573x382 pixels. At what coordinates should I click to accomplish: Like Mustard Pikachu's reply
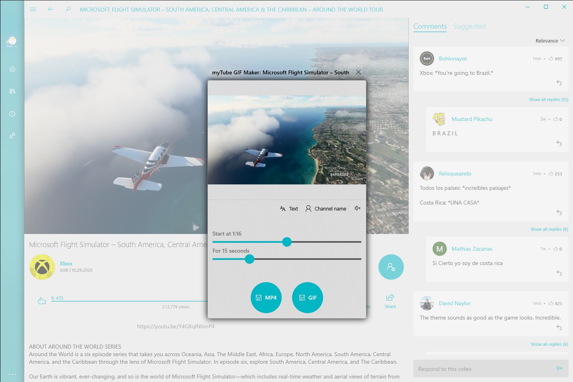(557, 119)
